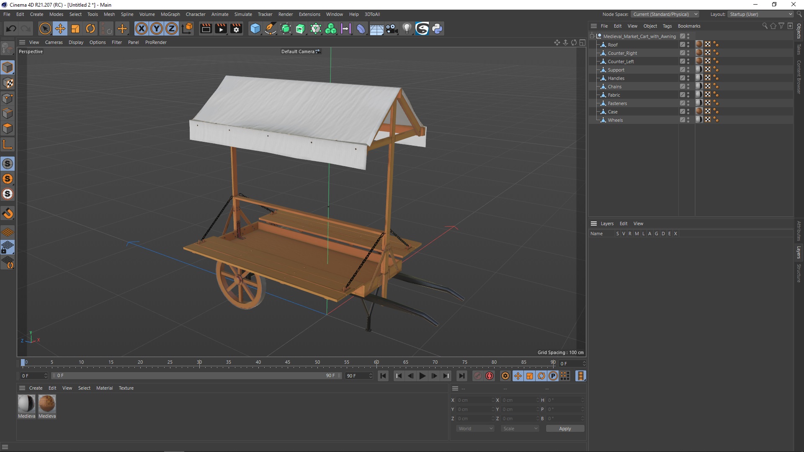Record active objects keyframe
804x452 pixels.
[x=477, y=376]
